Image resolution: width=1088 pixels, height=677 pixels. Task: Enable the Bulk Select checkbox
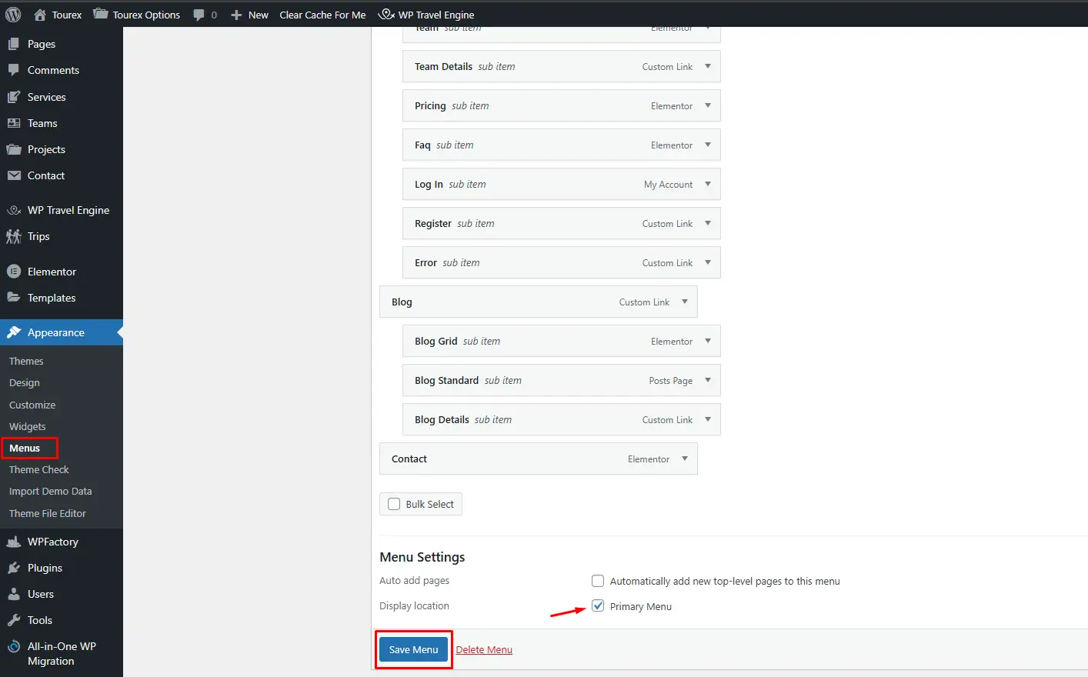394,504
